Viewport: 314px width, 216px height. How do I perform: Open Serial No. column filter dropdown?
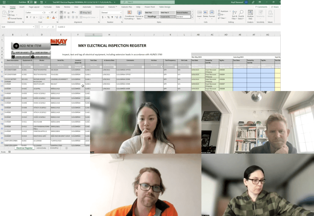tap(69, 67)
